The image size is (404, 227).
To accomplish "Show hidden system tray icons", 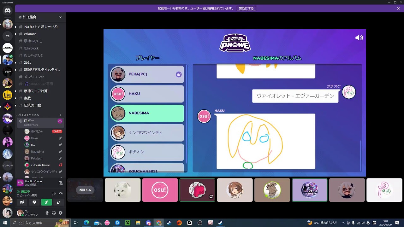I will tap(343, 223).
